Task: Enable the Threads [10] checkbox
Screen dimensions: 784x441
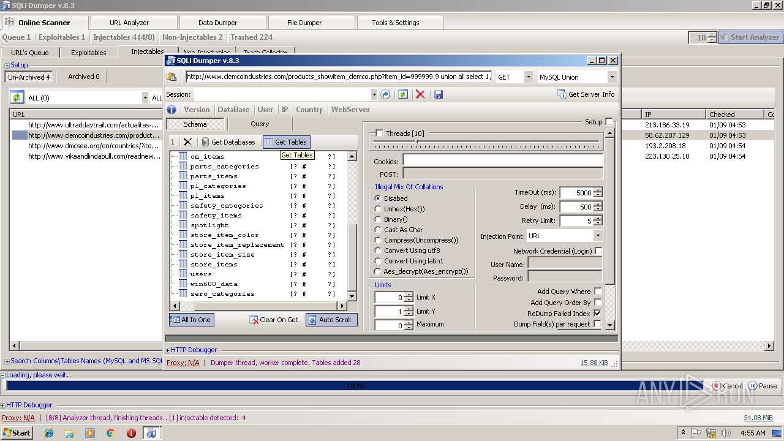Action: tap(379, 134)
